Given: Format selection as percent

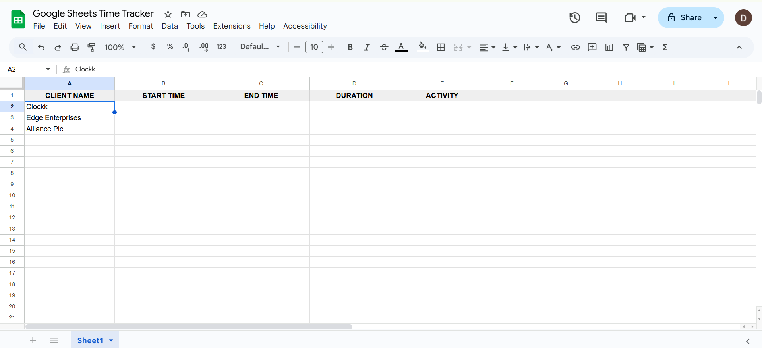Looking at the screenshot, I should (170, 47).
